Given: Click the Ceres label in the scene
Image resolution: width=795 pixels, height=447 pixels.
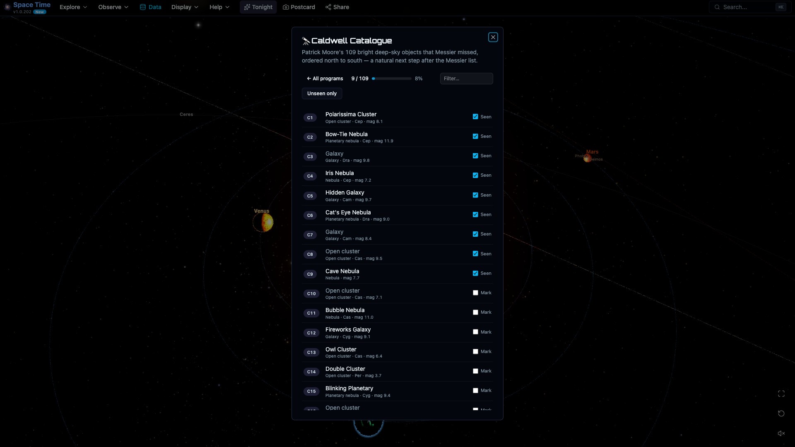Looking at the screenshot, I should (186, 114).
